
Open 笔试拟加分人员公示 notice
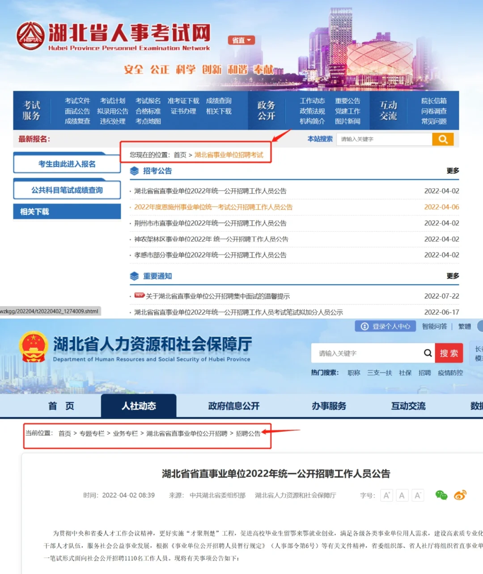pos(238,312)
